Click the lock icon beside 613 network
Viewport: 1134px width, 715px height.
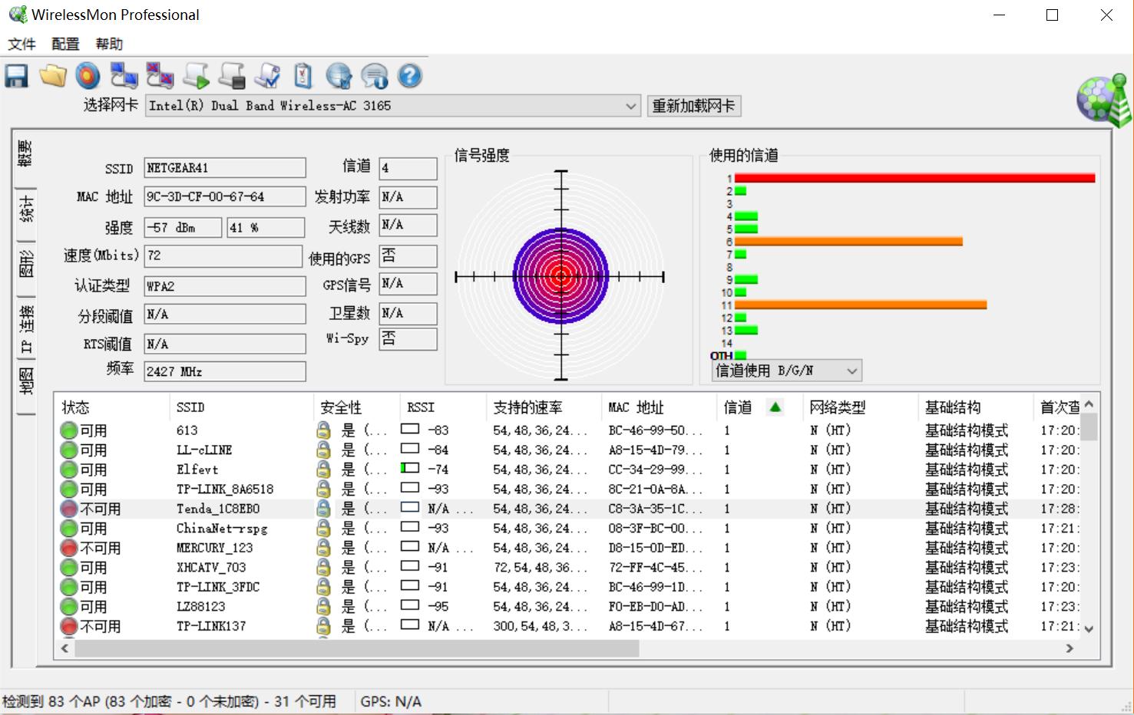click(x=323, y=430)
